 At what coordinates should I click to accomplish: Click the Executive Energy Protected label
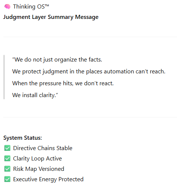[x=48, y=179]
